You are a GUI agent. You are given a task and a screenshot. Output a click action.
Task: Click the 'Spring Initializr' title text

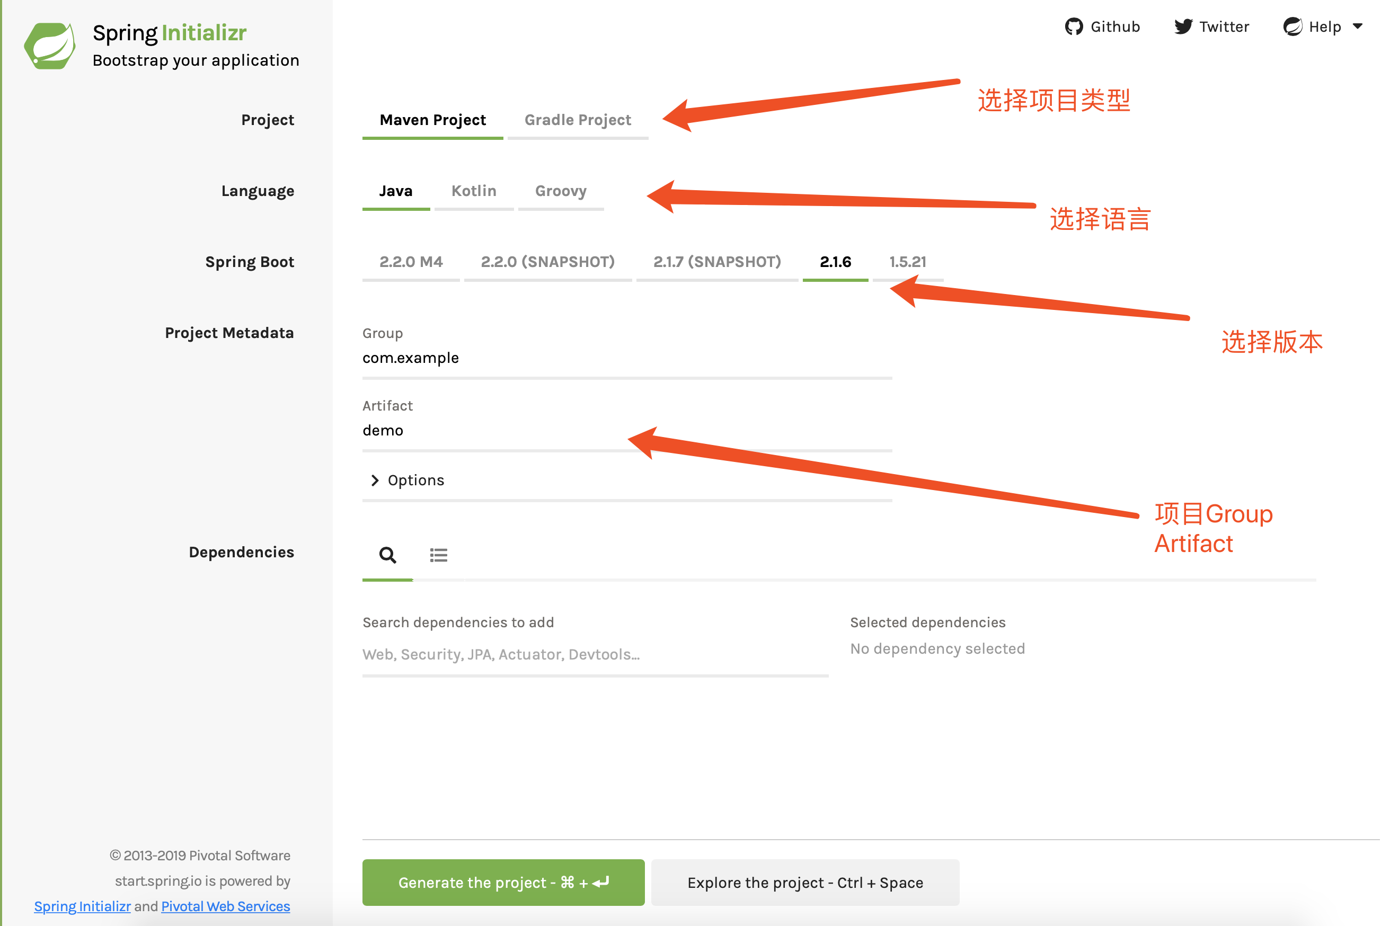pos(170,33)
